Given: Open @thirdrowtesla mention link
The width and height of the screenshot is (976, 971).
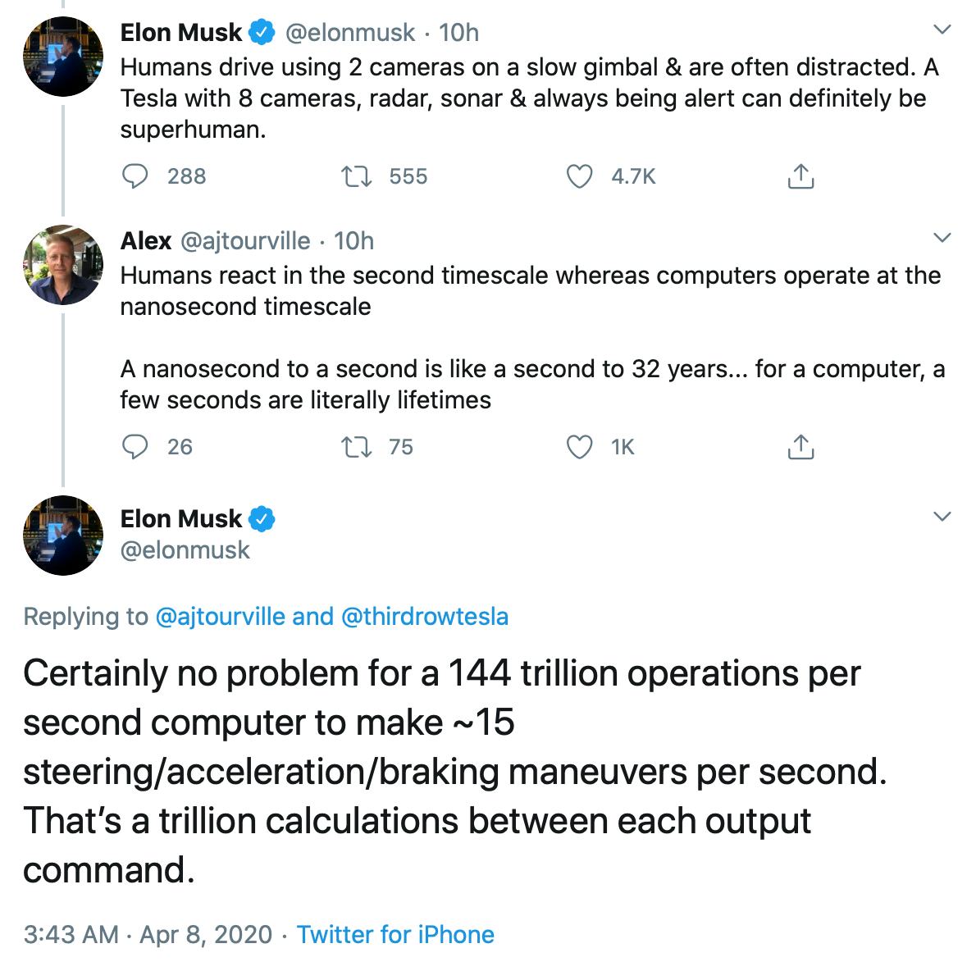Looking at the screenshot, I should [x=424, y=617].
